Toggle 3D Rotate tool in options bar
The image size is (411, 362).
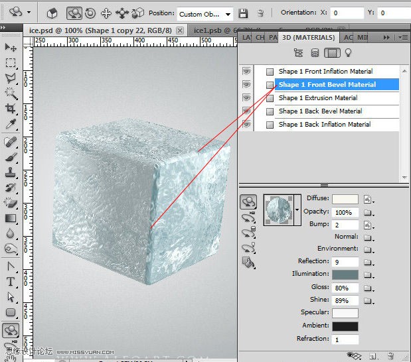point(74,13)
